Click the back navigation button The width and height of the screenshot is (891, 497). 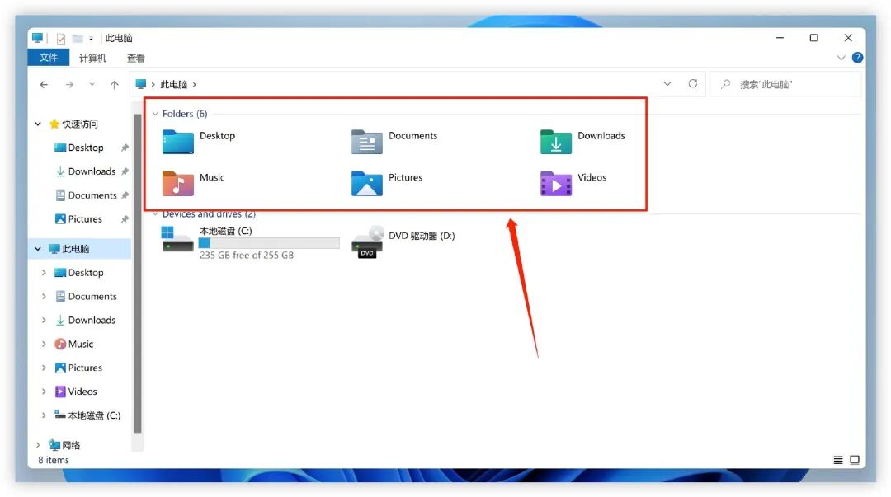[44, 83]
